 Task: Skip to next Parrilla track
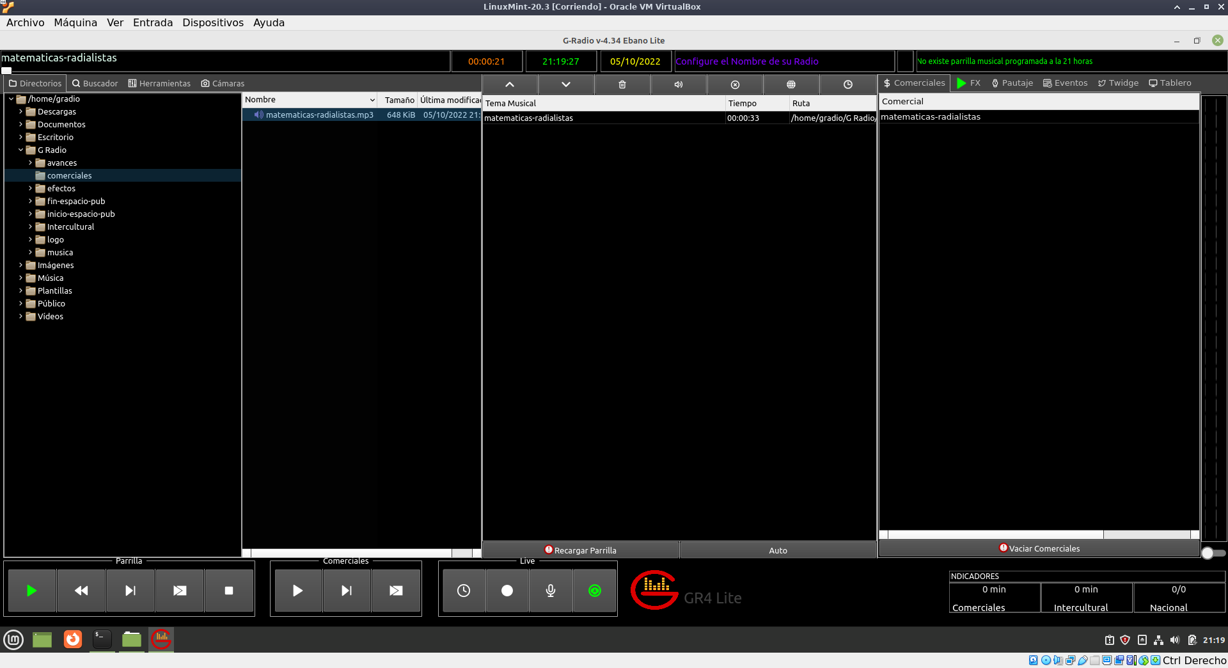(x=130, y=591)
